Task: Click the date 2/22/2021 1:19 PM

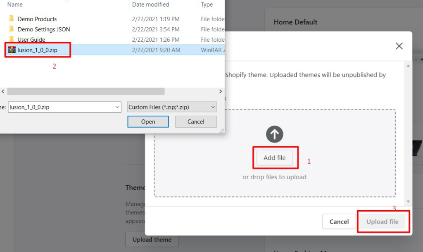Action: pyautogui.click(x=156, y=19)
